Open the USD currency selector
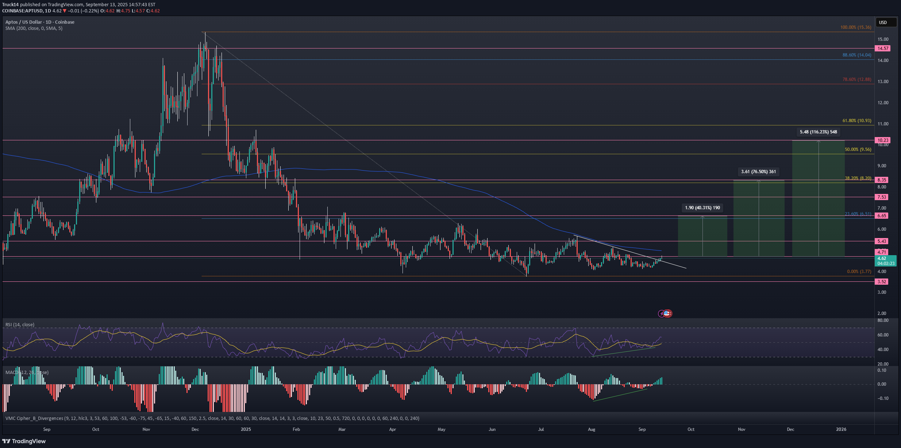Viewport: 901px width, 448px height. [x=886, y=23]
